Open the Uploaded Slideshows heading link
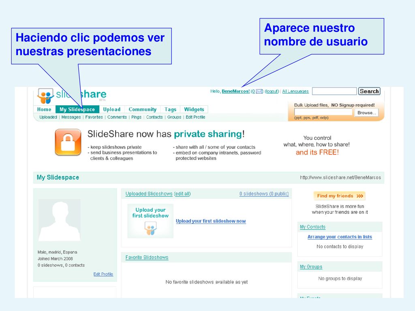The height and width of the screenshot is (311, 415). pos(149,194)
